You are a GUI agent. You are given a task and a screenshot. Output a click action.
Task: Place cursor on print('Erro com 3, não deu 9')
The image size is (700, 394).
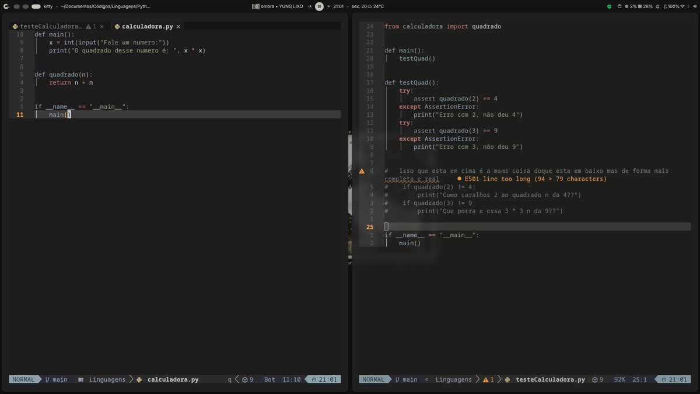pos(468,147)
